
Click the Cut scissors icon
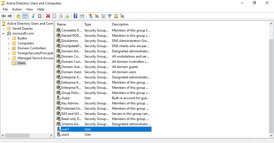pos(33,16)
